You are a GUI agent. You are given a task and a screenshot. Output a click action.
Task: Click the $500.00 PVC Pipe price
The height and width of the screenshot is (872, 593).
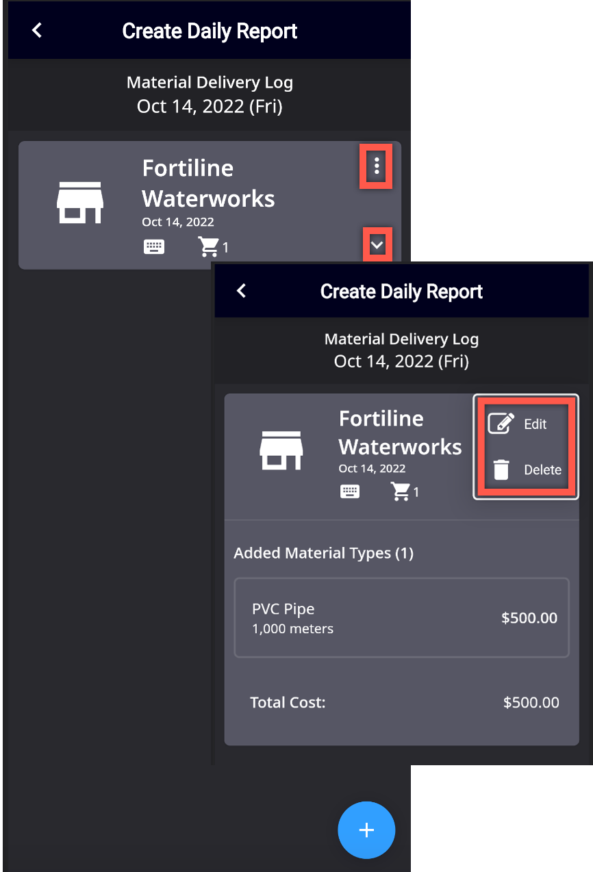pos(529,618)
